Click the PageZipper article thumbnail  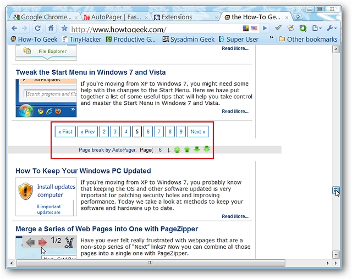coord(46,247)
